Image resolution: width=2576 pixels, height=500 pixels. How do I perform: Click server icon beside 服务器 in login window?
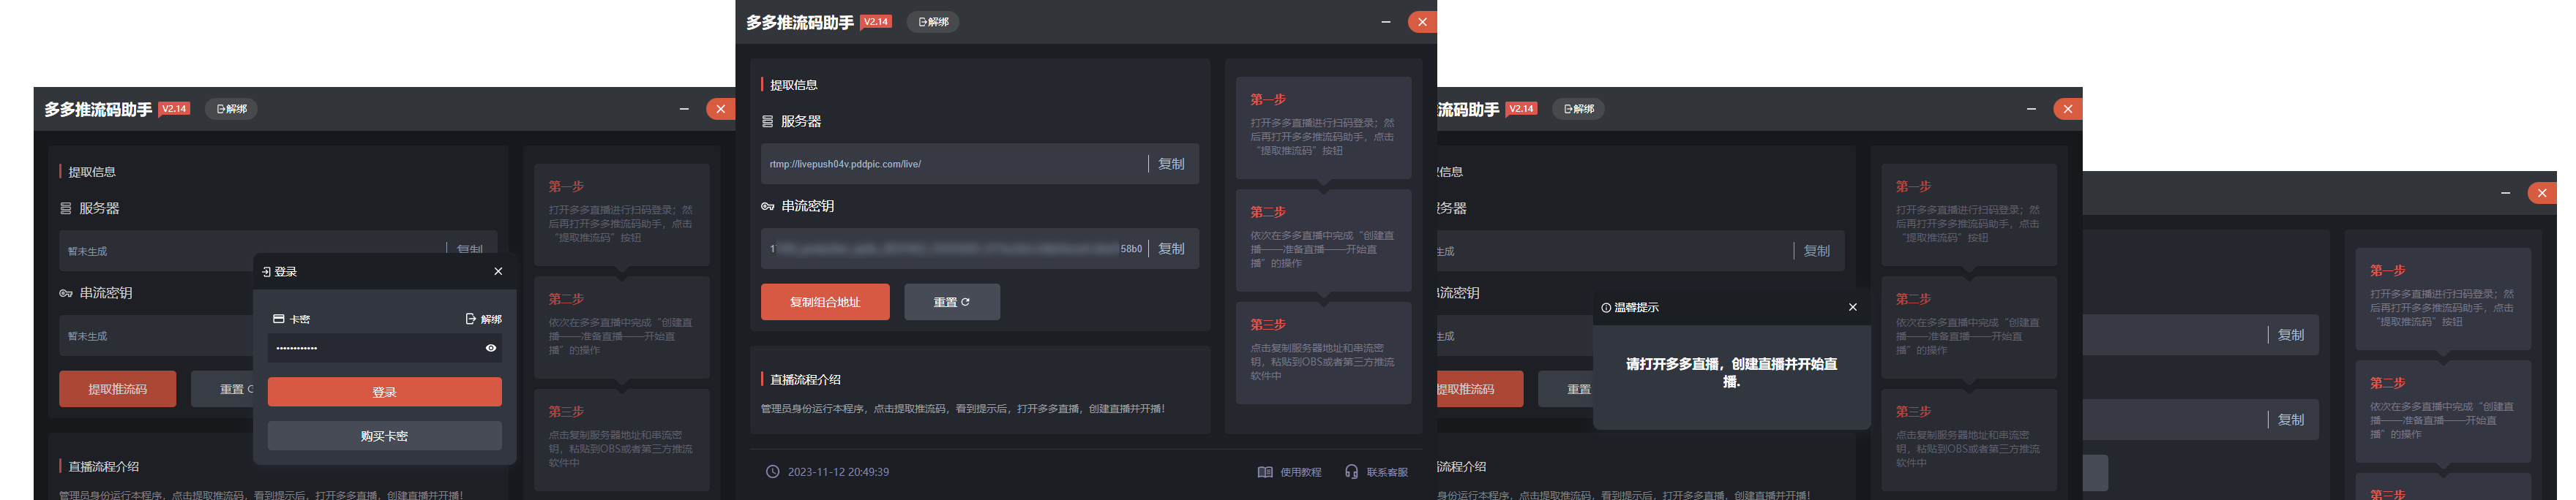click(66, 208)
